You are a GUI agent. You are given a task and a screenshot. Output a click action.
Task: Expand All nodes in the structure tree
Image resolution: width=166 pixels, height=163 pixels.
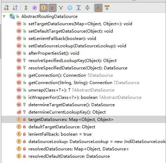(79, 8)
